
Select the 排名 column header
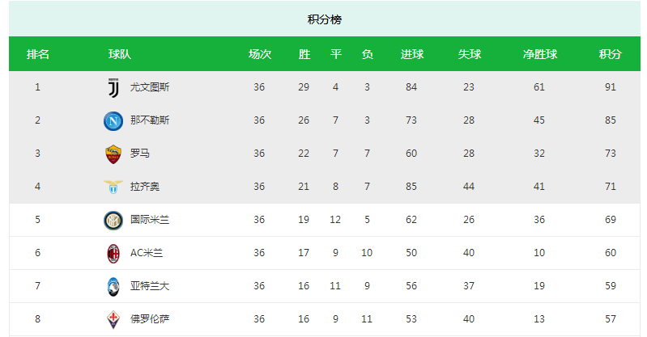pyautogui.click(x=38, y=54)
